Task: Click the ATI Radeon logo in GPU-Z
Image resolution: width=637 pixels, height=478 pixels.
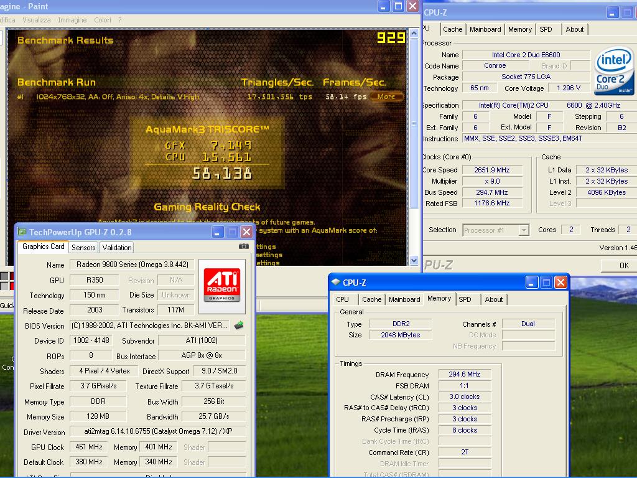Action: pos(222,286)
